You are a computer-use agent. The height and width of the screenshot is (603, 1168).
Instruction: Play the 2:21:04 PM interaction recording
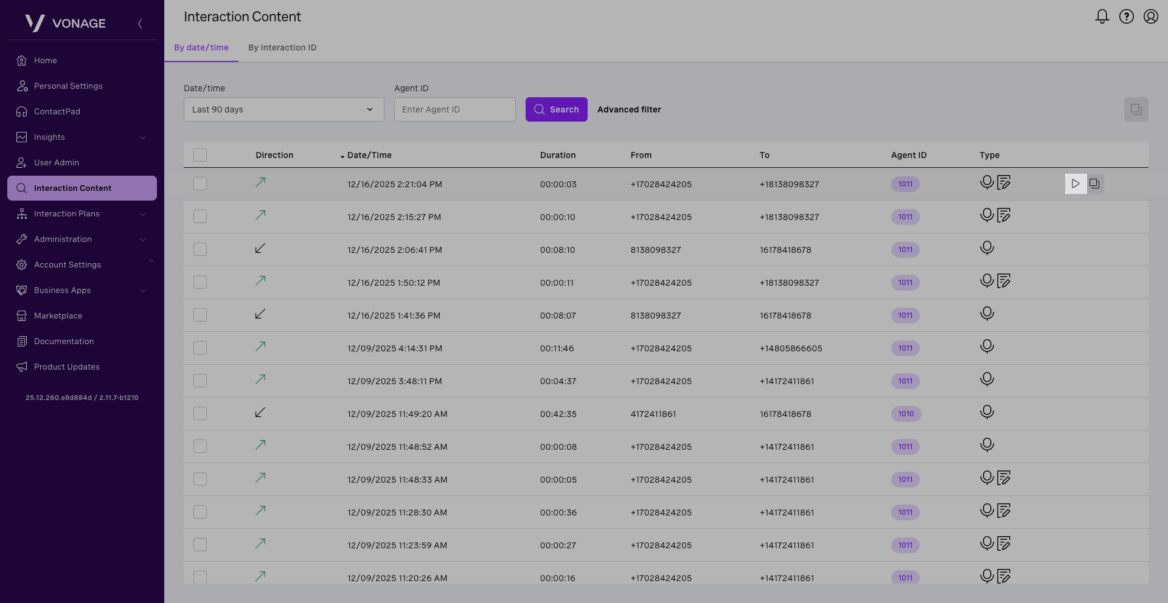tap(1076, 184)
